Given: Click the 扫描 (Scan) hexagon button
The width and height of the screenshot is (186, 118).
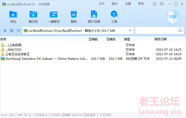Looking at the screenshot, I should pyautogui.click(x=173, y=17).
